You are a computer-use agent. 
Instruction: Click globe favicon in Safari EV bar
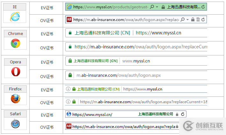[69, 114]
